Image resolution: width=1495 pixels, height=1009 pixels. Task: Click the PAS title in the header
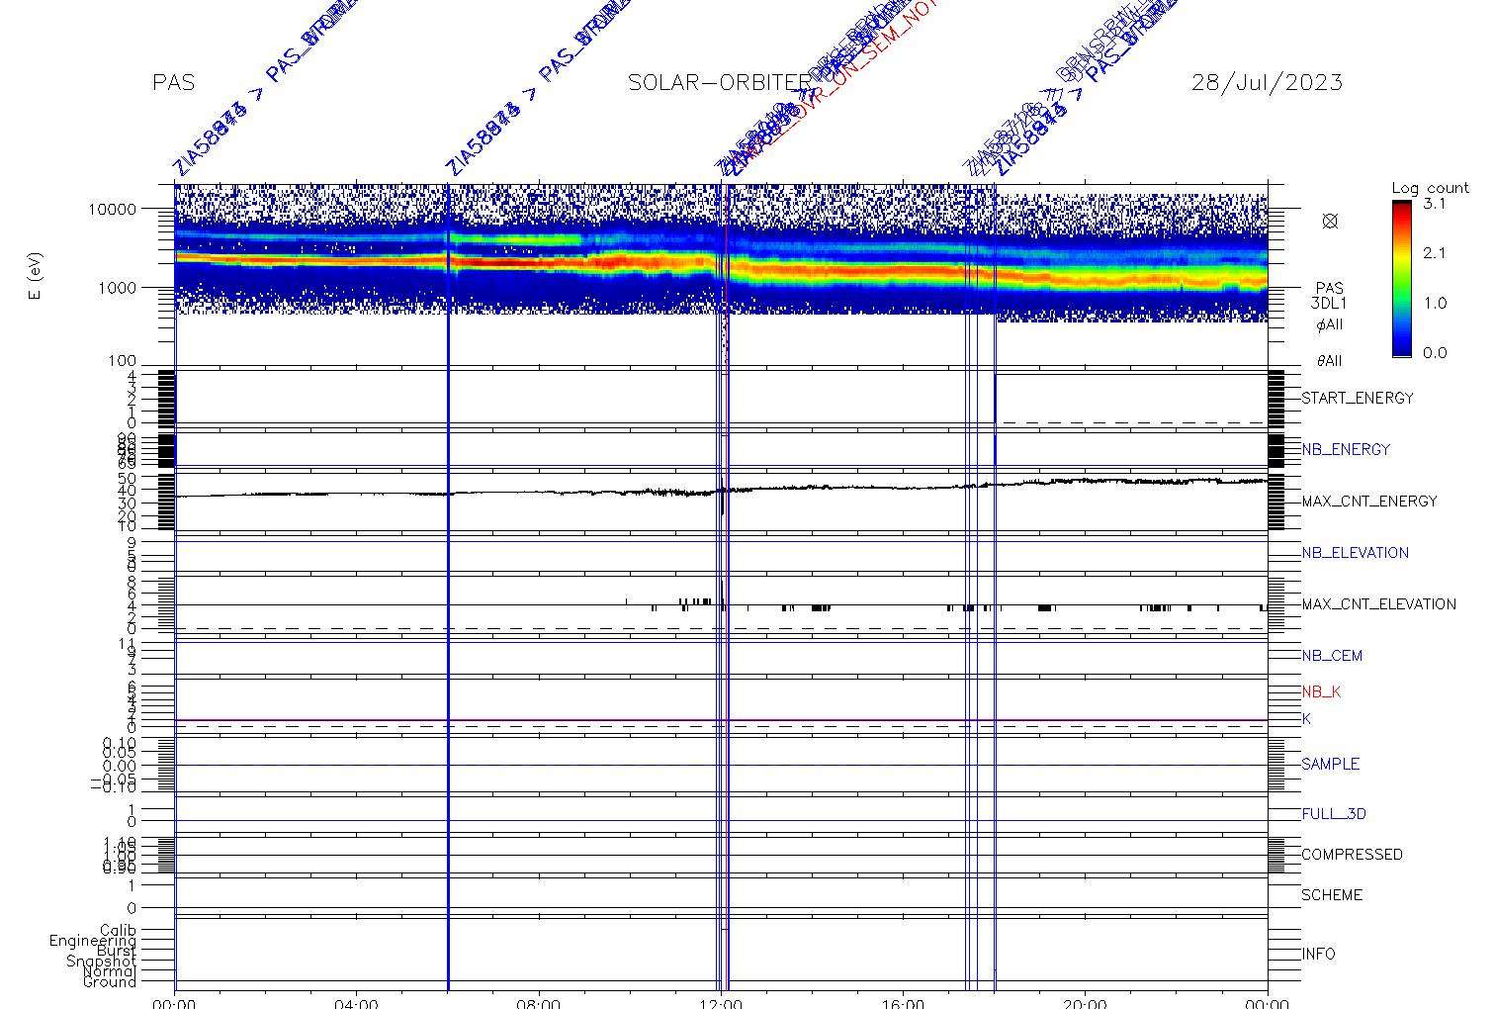pos(174,82)
